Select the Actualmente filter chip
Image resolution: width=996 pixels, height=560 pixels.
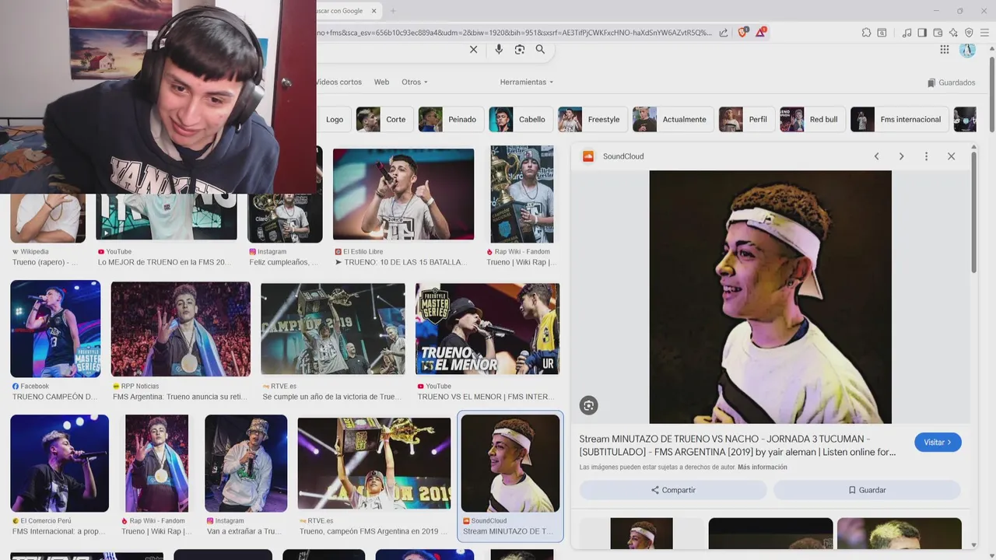click(672, 119)
